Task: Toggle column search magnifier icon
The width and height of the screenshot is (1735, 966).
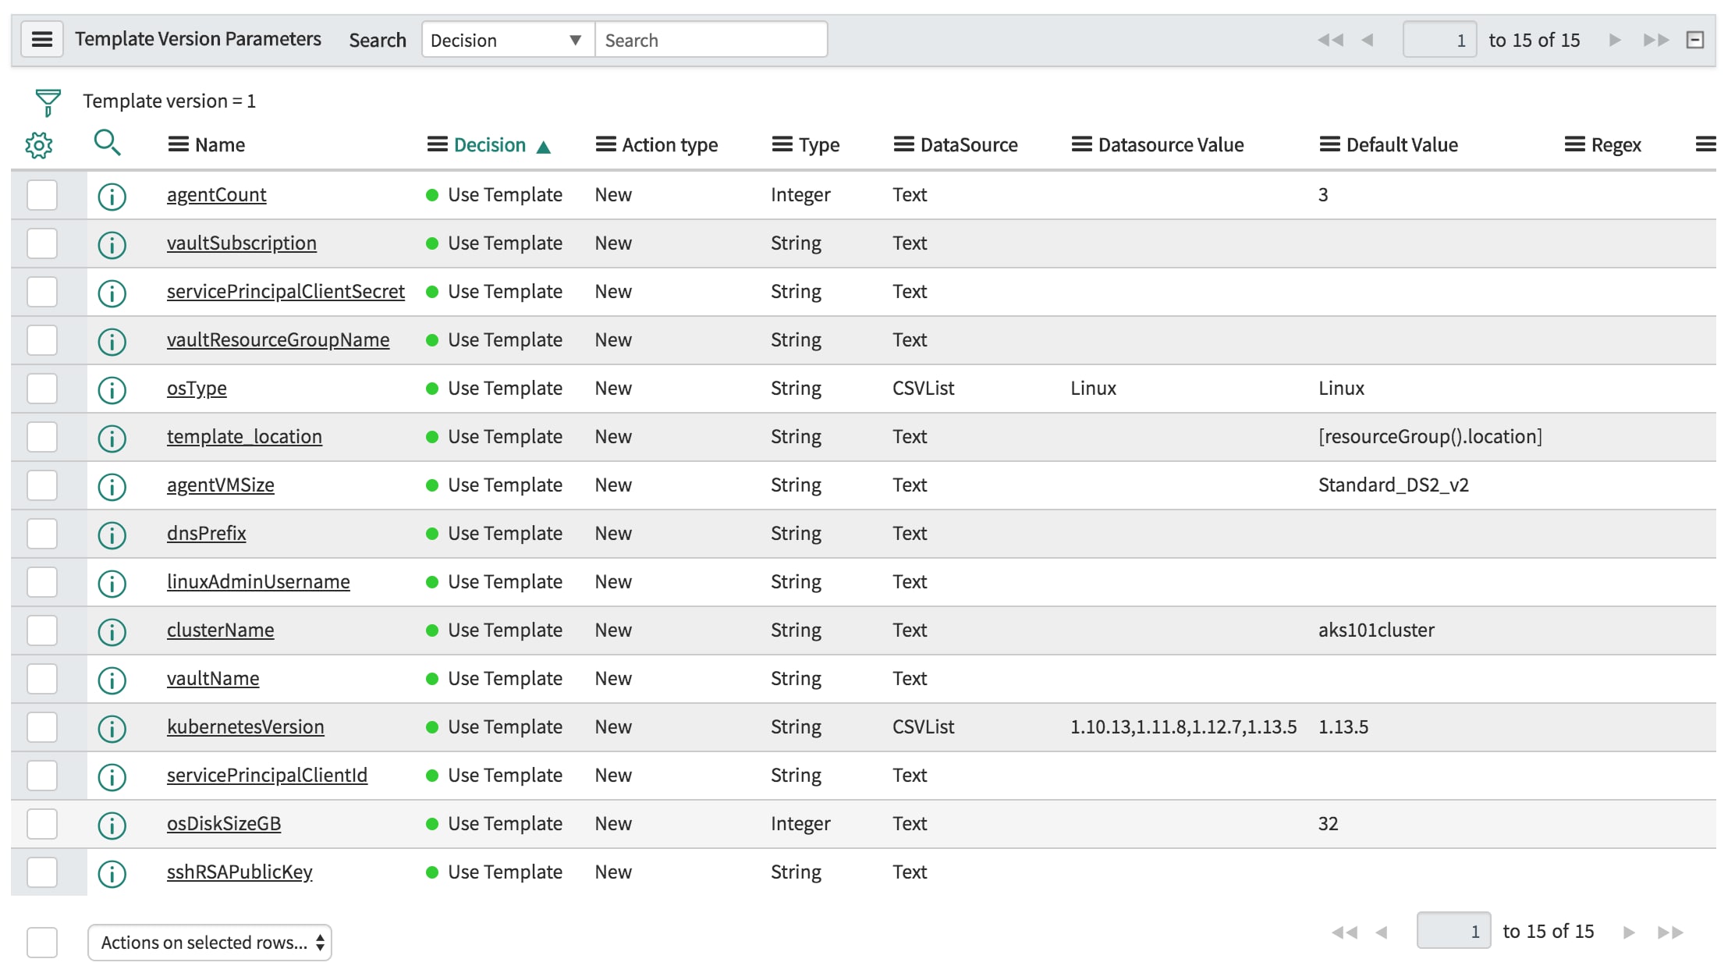Action: 107,143
